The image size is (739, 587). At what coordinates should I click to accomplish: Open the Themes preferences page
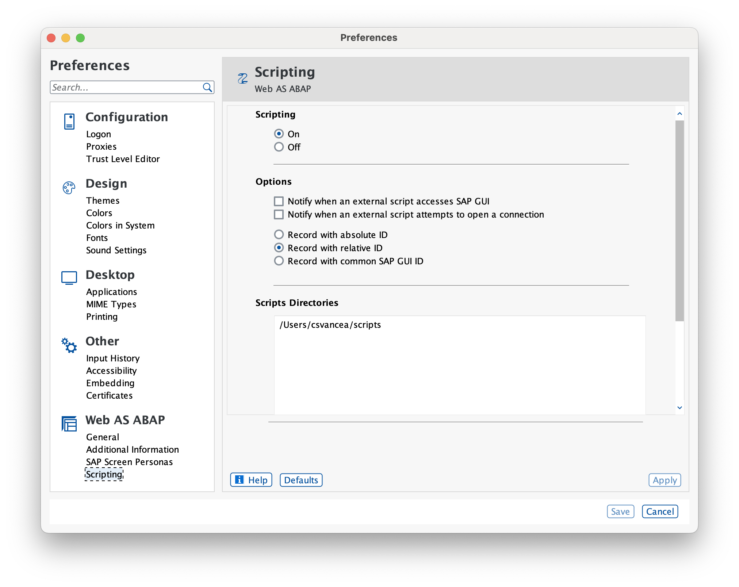pyautogui.click(x=103, y=200)
